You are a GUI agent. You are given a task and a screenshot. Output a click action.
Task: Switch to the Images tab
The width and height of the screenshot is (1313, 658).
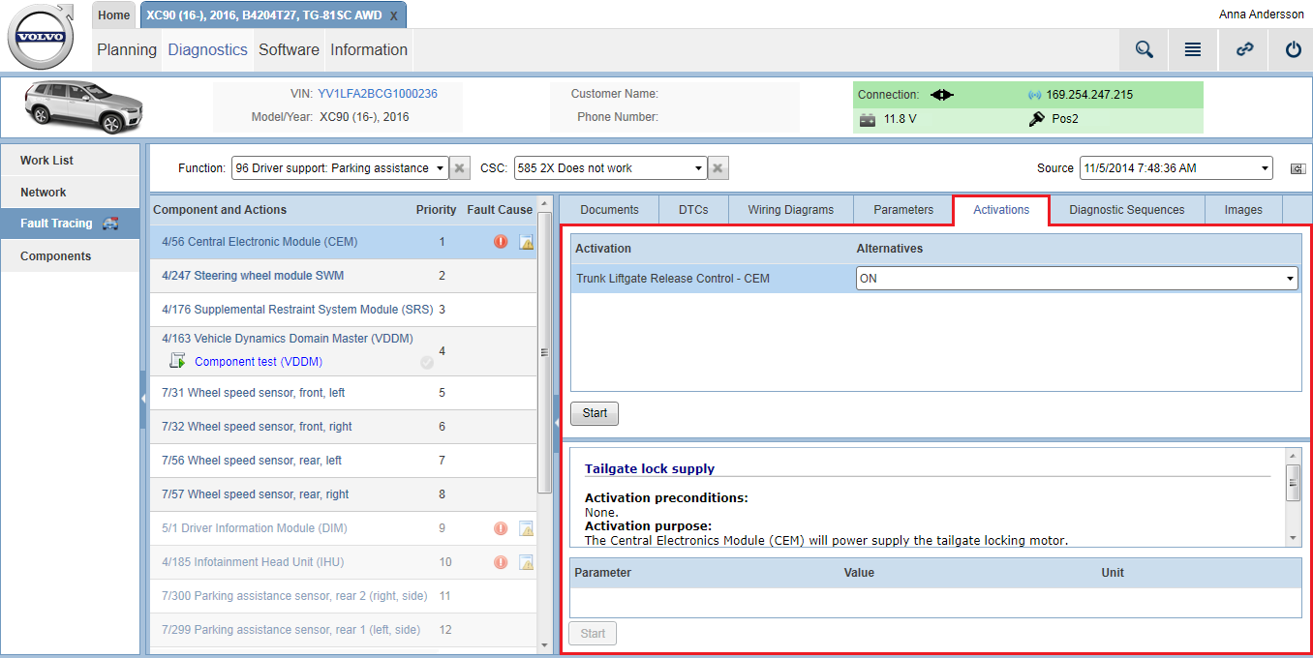[x=1243, y=210]
